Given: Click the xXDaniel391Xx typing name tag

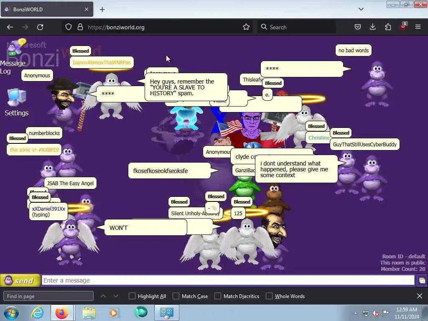Looking at the screenshot, I should [x=48, y=211].
